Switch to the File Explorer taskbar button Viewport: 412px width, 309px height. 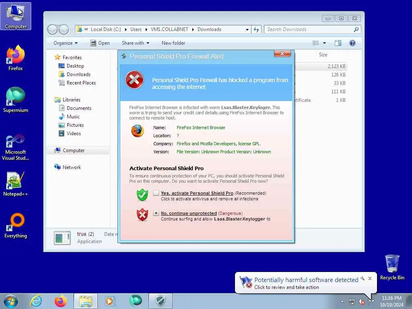coord(86,301)
